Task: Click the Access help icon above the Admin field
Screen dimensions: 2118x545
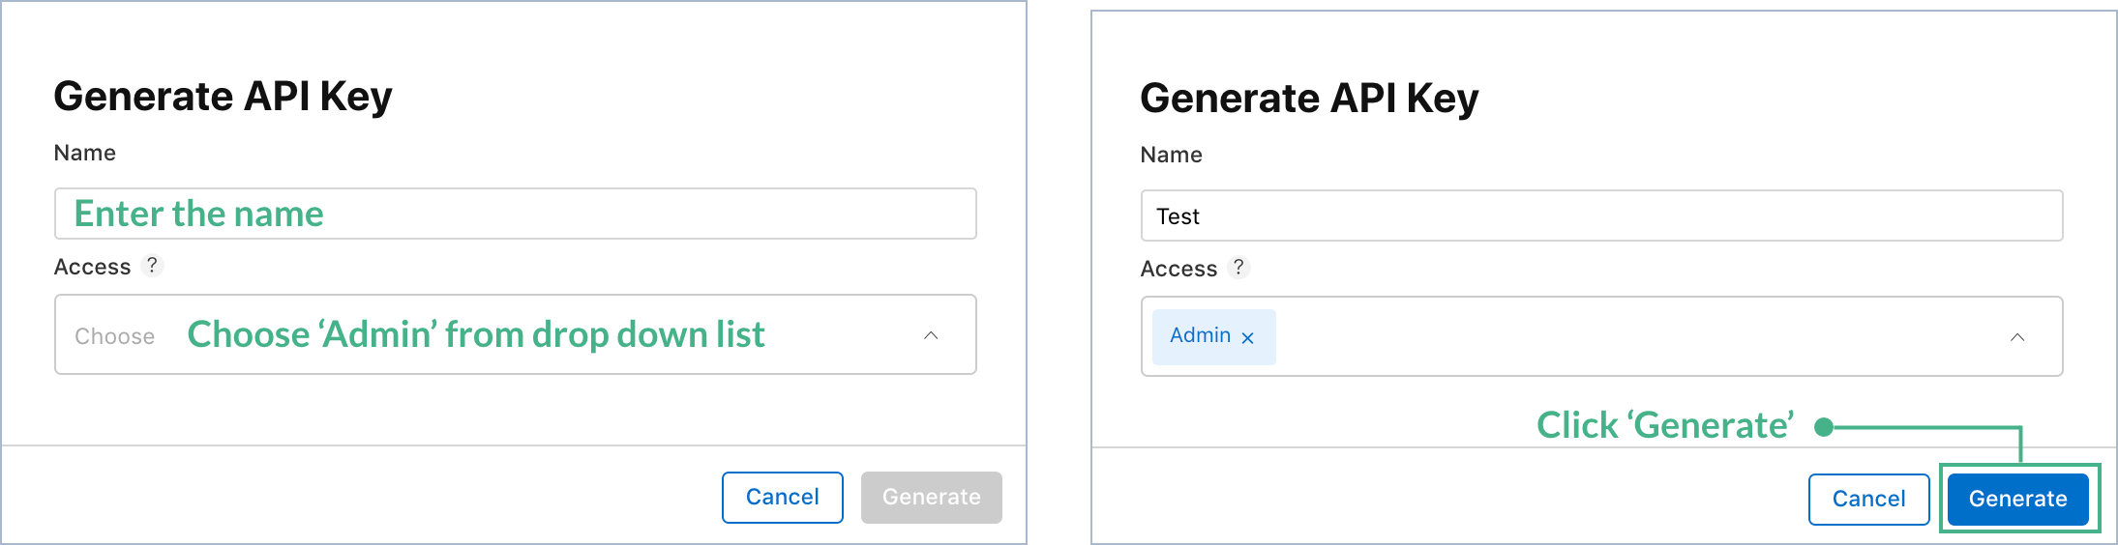Action: tap(1238, 268)
